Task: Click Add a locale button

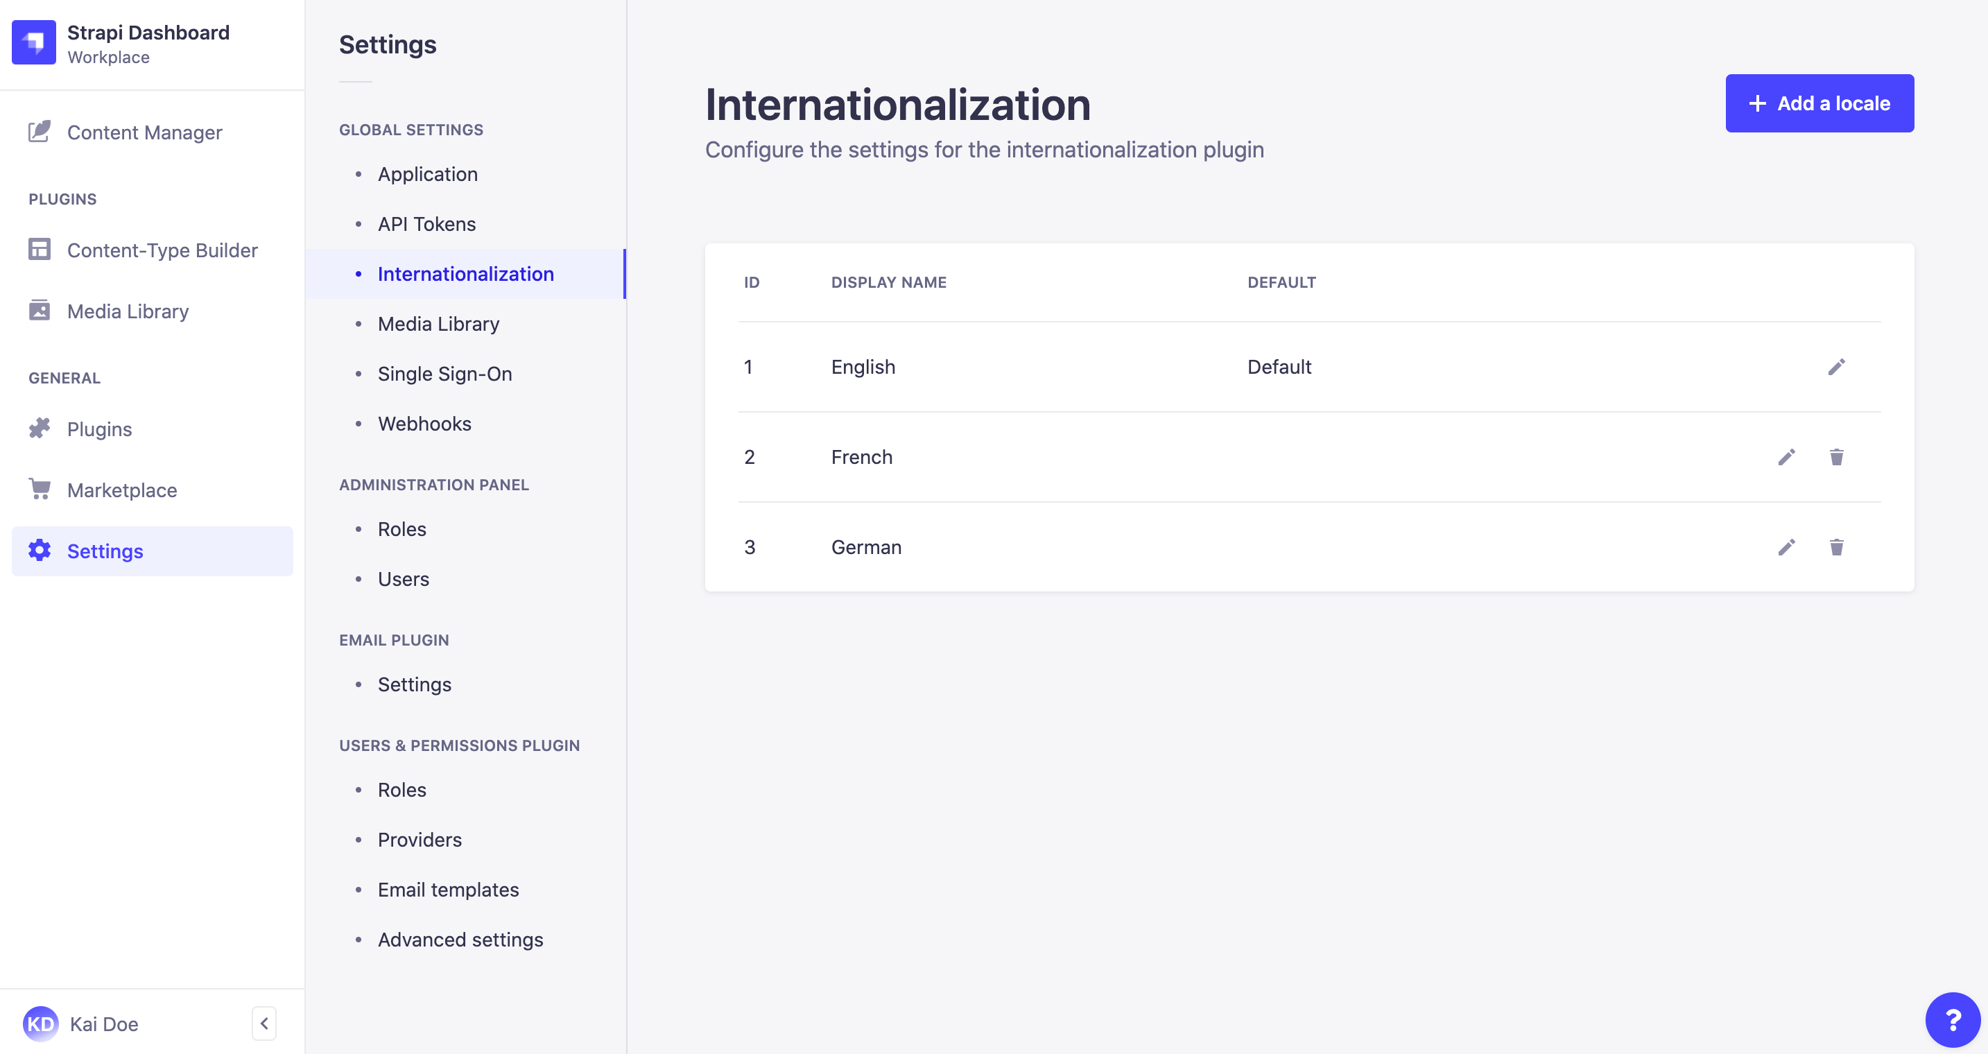Action: point(1820,103)
